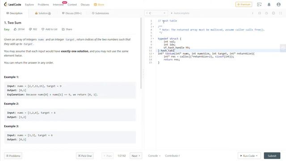Click the '1. Two Sum' title
The height and width of the screenshot is (161, 286).
click(x=13, y=23)
